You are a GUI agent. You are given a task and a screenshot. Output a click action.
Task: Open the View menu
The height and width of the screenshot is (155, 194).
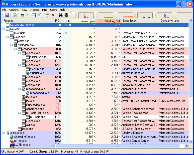[x=24, y=10]
